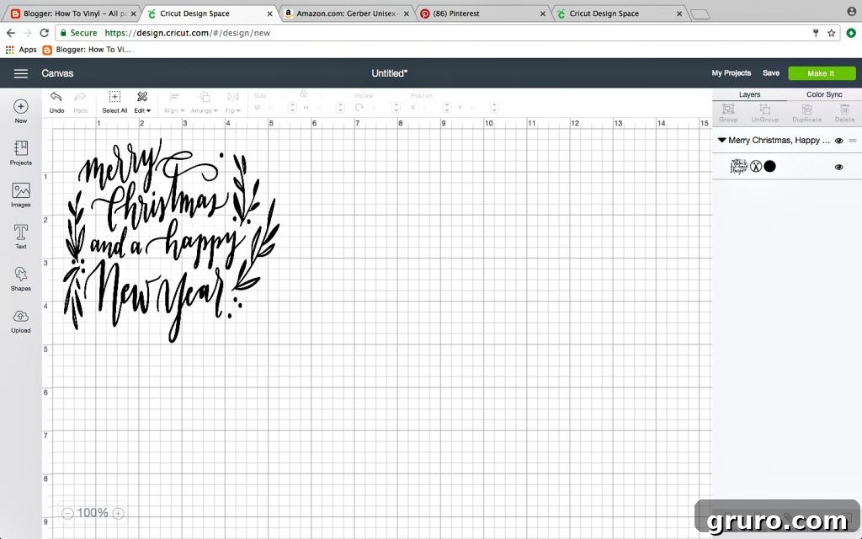This screenshot has height=539, width=862.
Task: Click the zoom out minus icon
Action: click(67, 513)
